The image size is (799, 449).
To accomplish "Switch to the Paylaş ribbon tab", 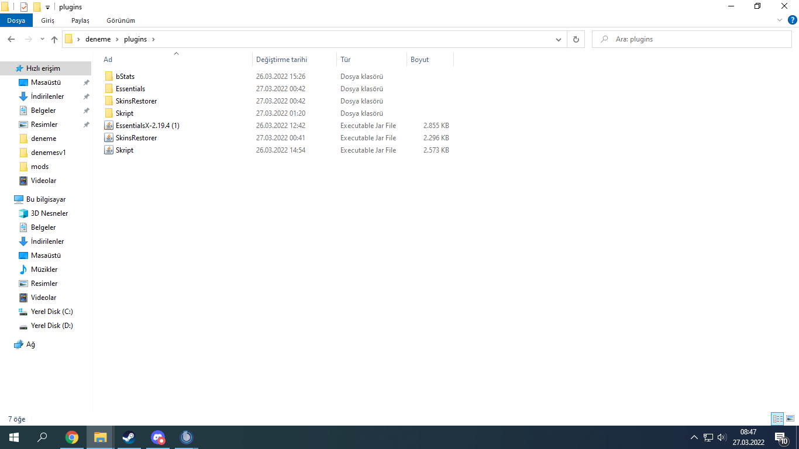I will tap(80, 20).
